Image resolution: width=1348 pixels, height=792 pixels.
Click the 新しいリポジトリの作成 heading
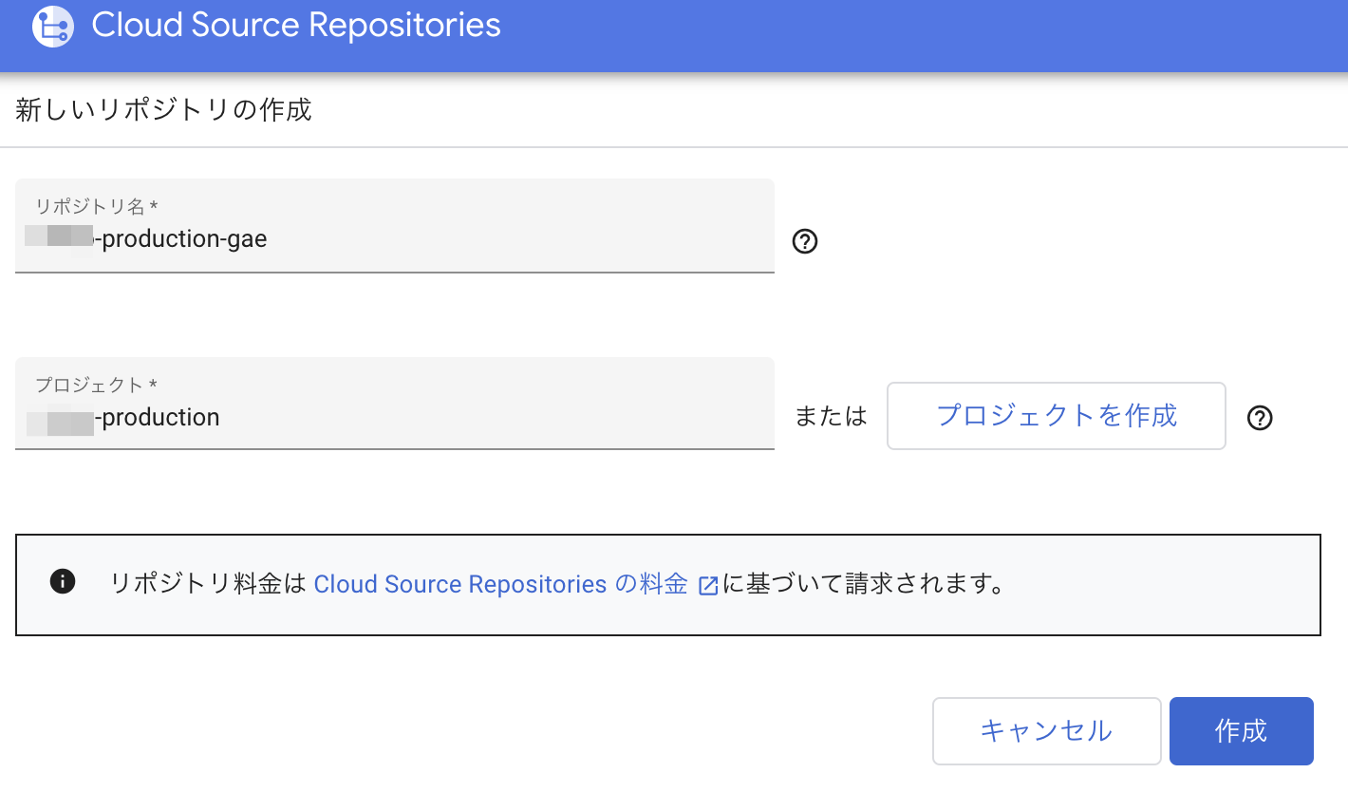163,110
